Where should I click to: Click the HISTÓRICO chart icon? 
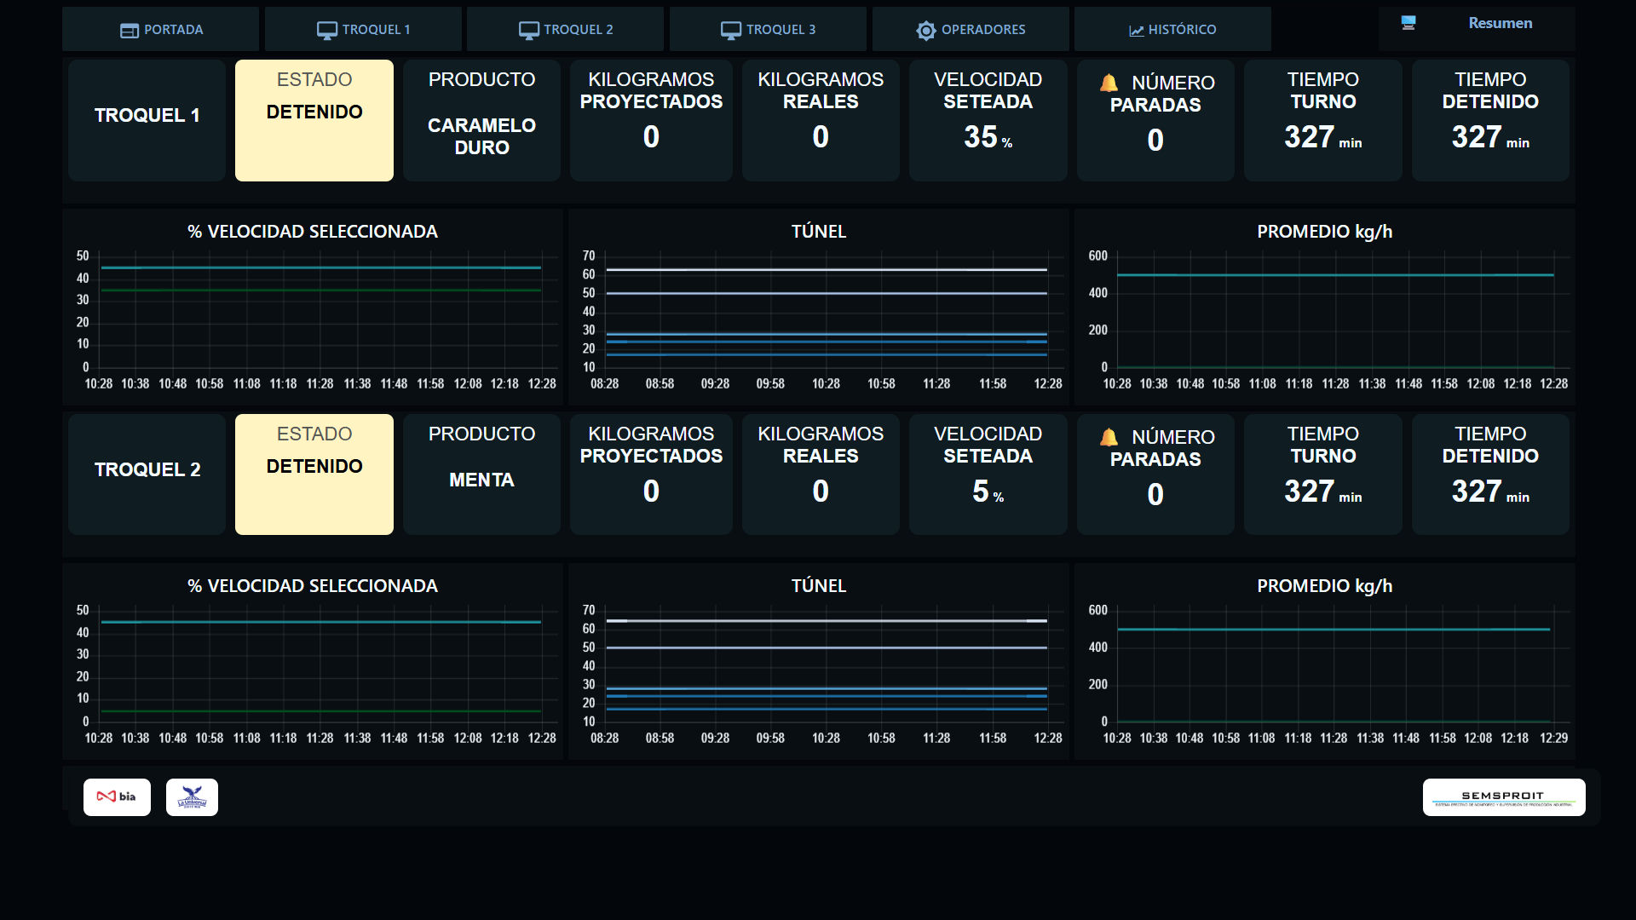[x=1136, y=30]
